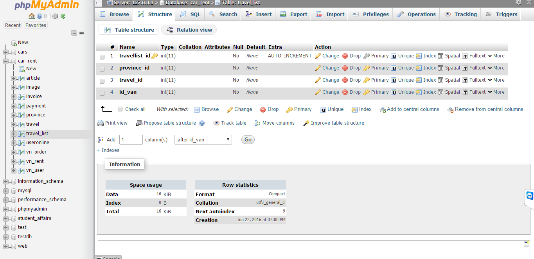Switch to the Browse tab
The image size is (534, 259).
[x=114, y=14]
